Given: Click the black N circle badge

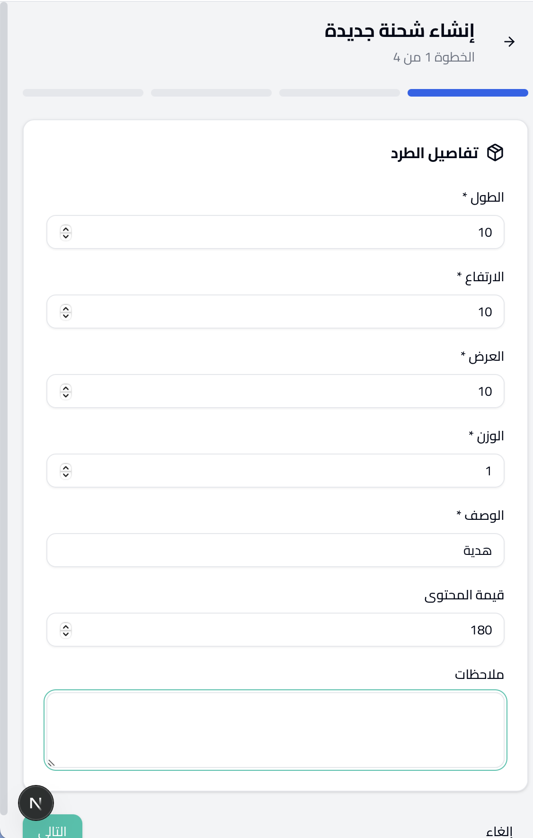Looking at the screenshot, I should pos(36,803).
